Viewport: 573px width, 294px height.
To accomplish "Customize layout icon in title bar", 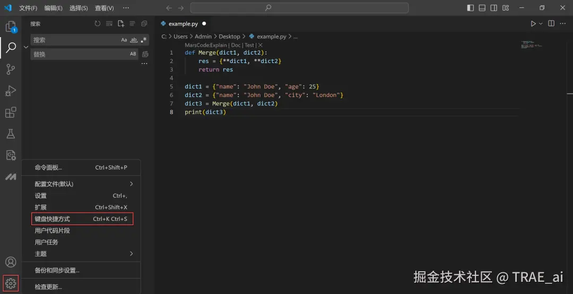I will pyautogui.click(x=506, y=8).
